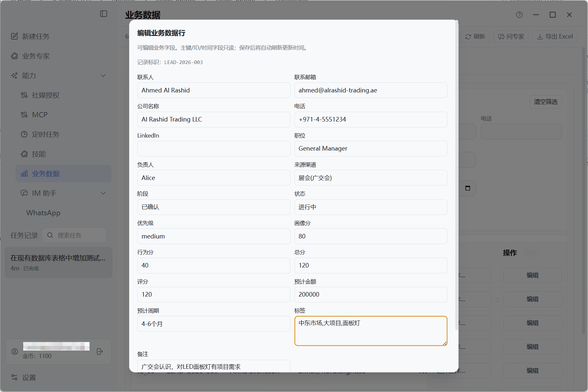Click the 社媒授权 sidebar icon

point(24,95)
